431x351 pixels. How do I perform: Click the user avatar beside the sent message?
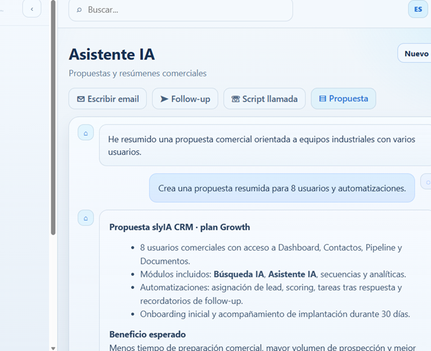click(427, 182)
